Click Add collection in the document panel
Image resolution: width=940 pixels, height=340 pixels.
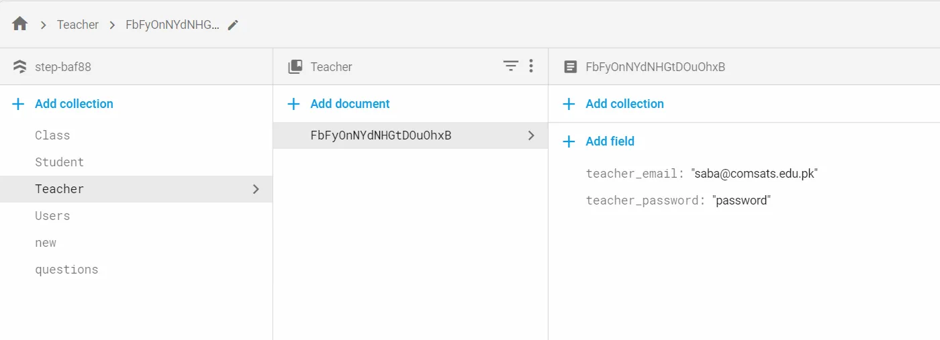(624, 104)
